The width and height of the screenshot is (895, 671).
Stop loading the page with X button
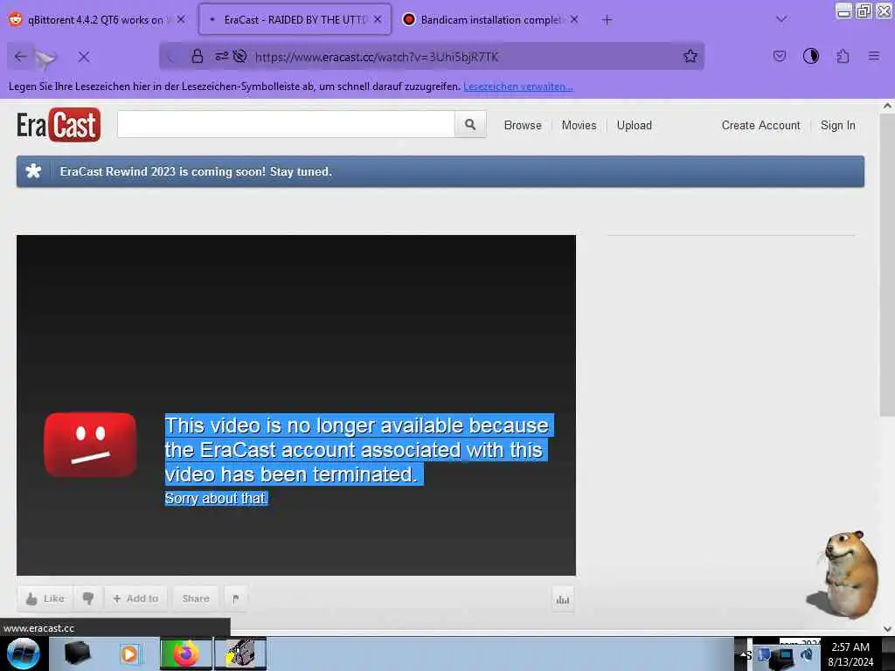pos(84,57)
